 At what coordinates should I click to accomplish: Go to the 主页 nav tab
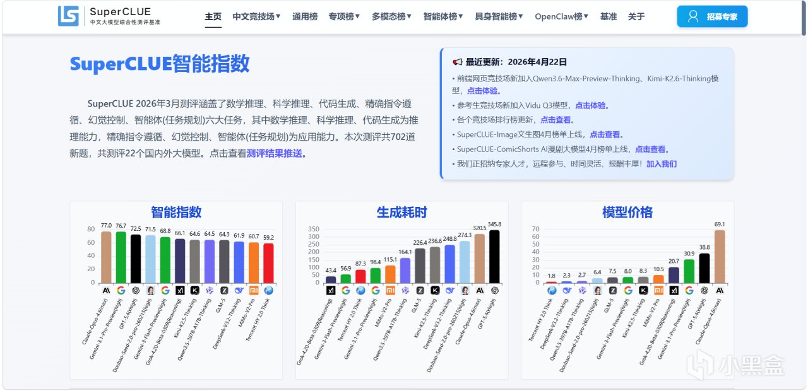coord(213,16)
